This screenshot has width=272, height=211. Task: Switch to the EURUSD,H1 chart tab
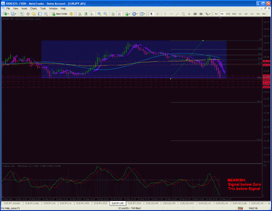click(205, 203)
